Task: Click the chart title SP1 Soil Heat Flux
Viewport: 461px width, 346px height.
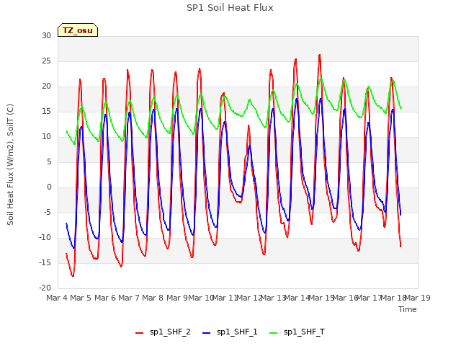Action: coord(230,8)
